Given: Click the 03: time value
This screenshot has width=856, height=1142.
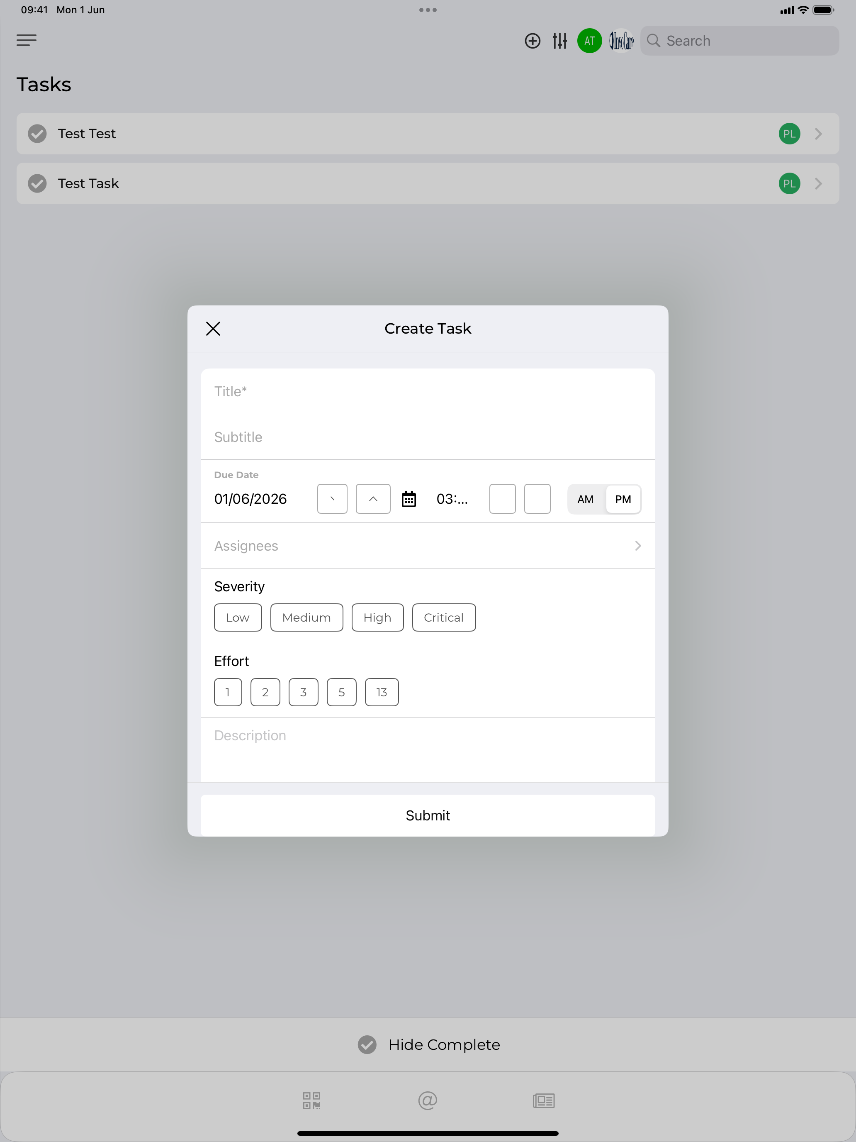Looking at the screenshot, I should 452,499.
